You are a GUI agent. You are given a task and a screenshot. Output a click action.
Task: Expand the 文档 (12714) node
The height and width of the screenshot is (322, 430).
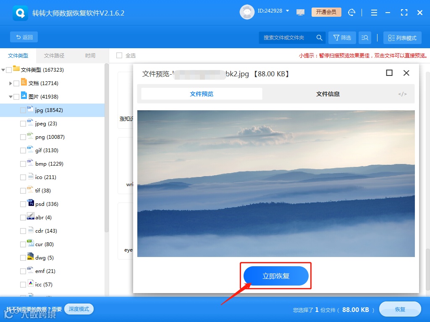pyautogui.click(x=10, y=83)
